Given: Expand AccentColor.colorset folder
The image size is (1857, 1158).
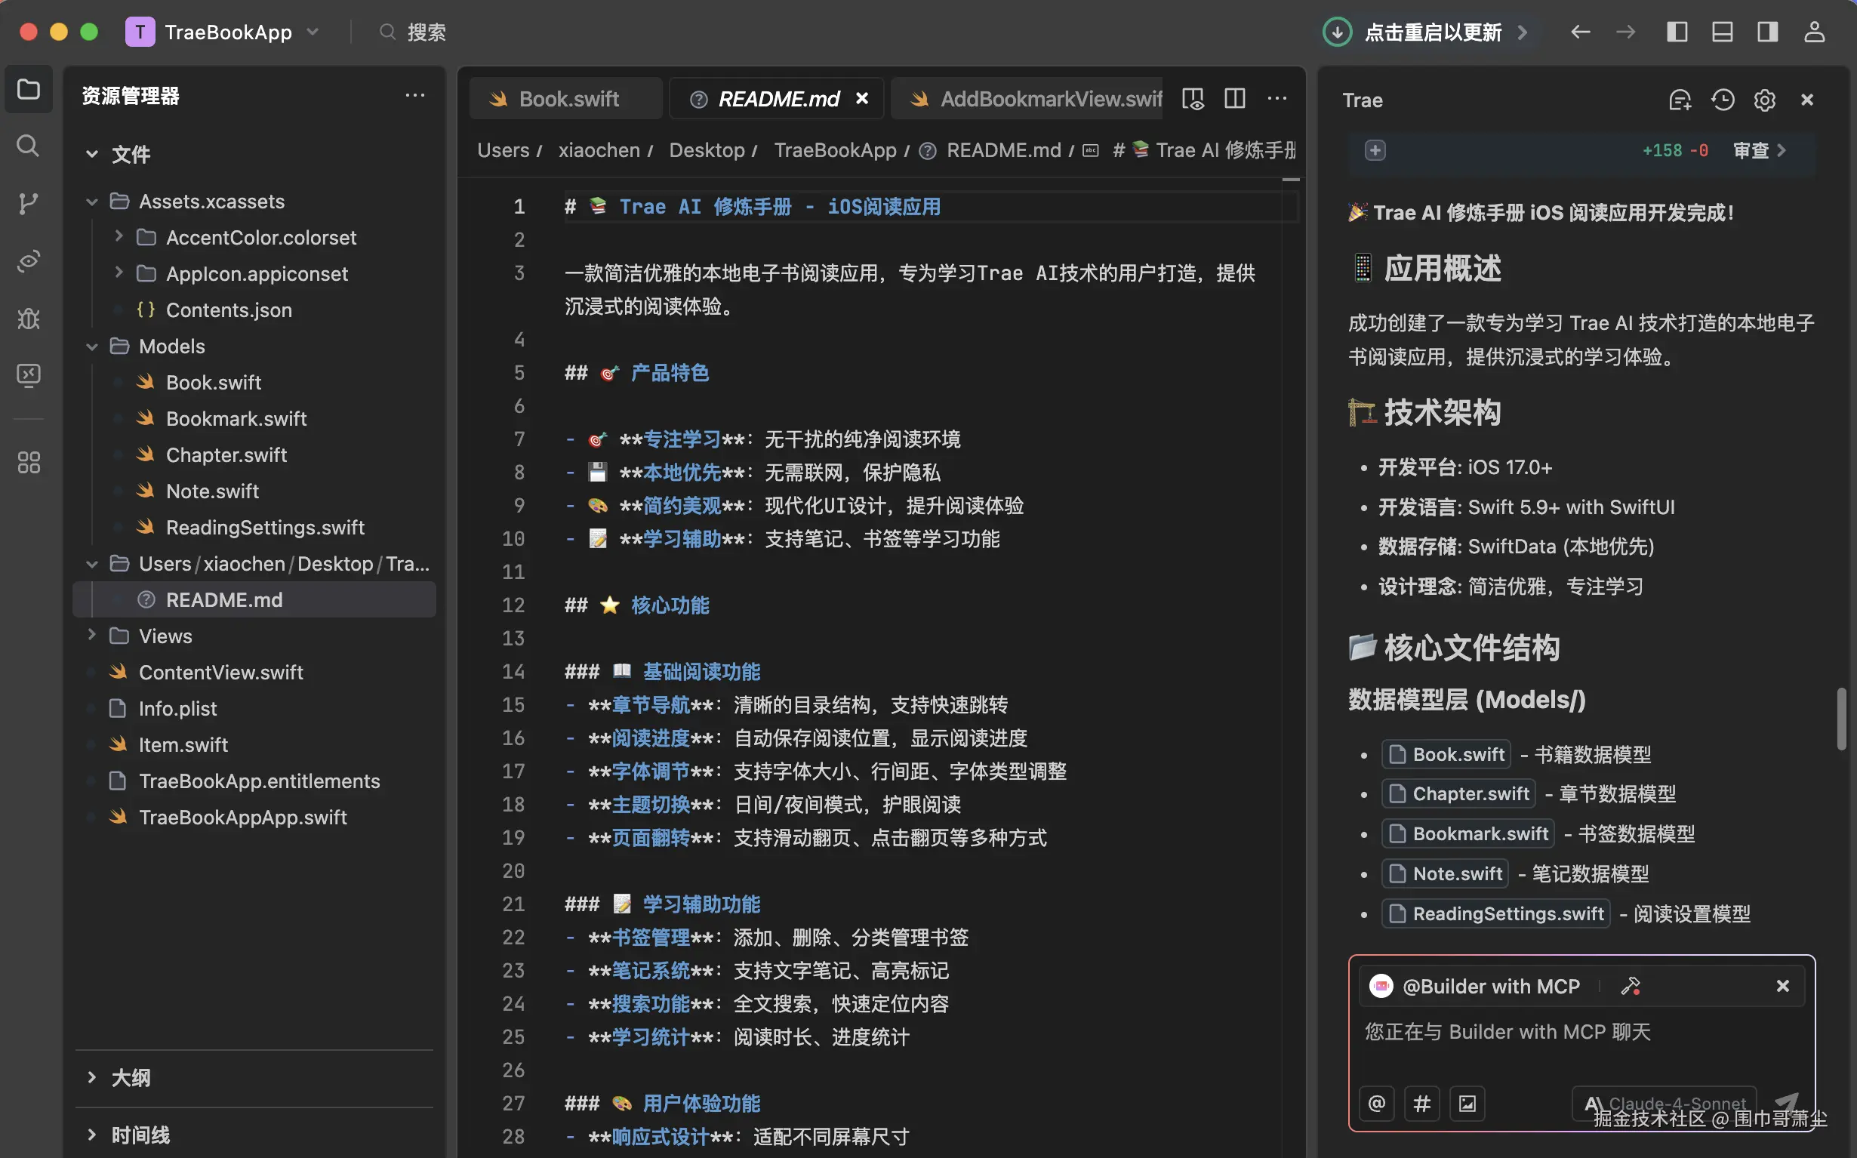Looking at the screenshot, I should click(119, 238).
